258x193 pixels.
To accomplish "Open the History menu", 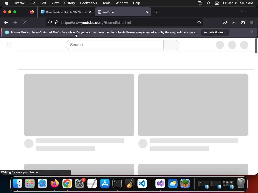I will point(70,3).
